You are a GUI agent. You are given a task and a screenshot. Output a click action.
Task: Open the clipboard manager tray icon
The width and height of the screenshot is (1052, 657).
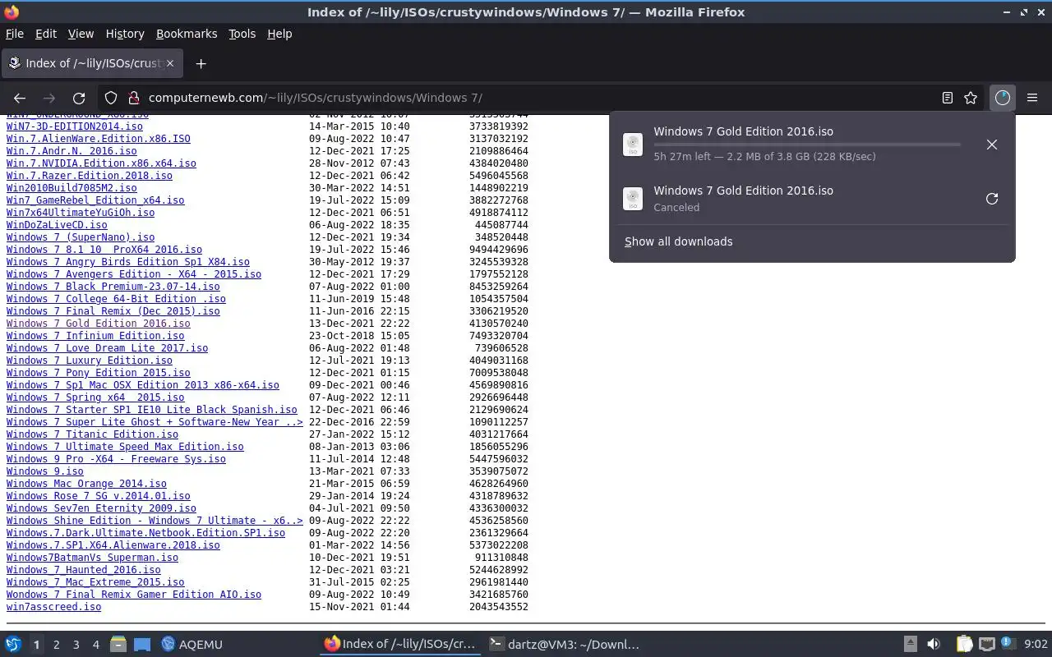pyautogui.click(x=964, y=645)
